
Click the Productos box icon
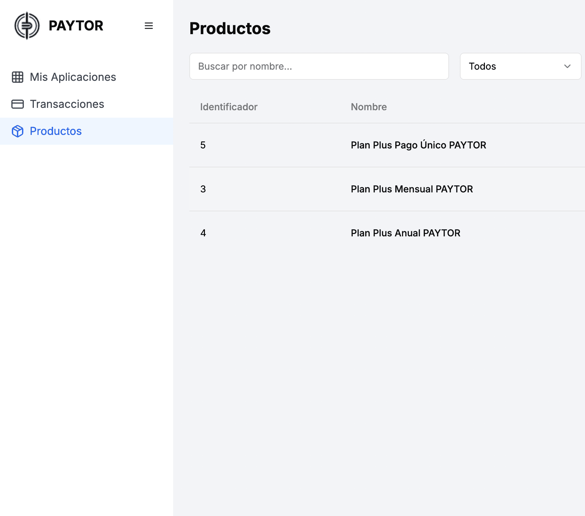[x=18, y=131]
